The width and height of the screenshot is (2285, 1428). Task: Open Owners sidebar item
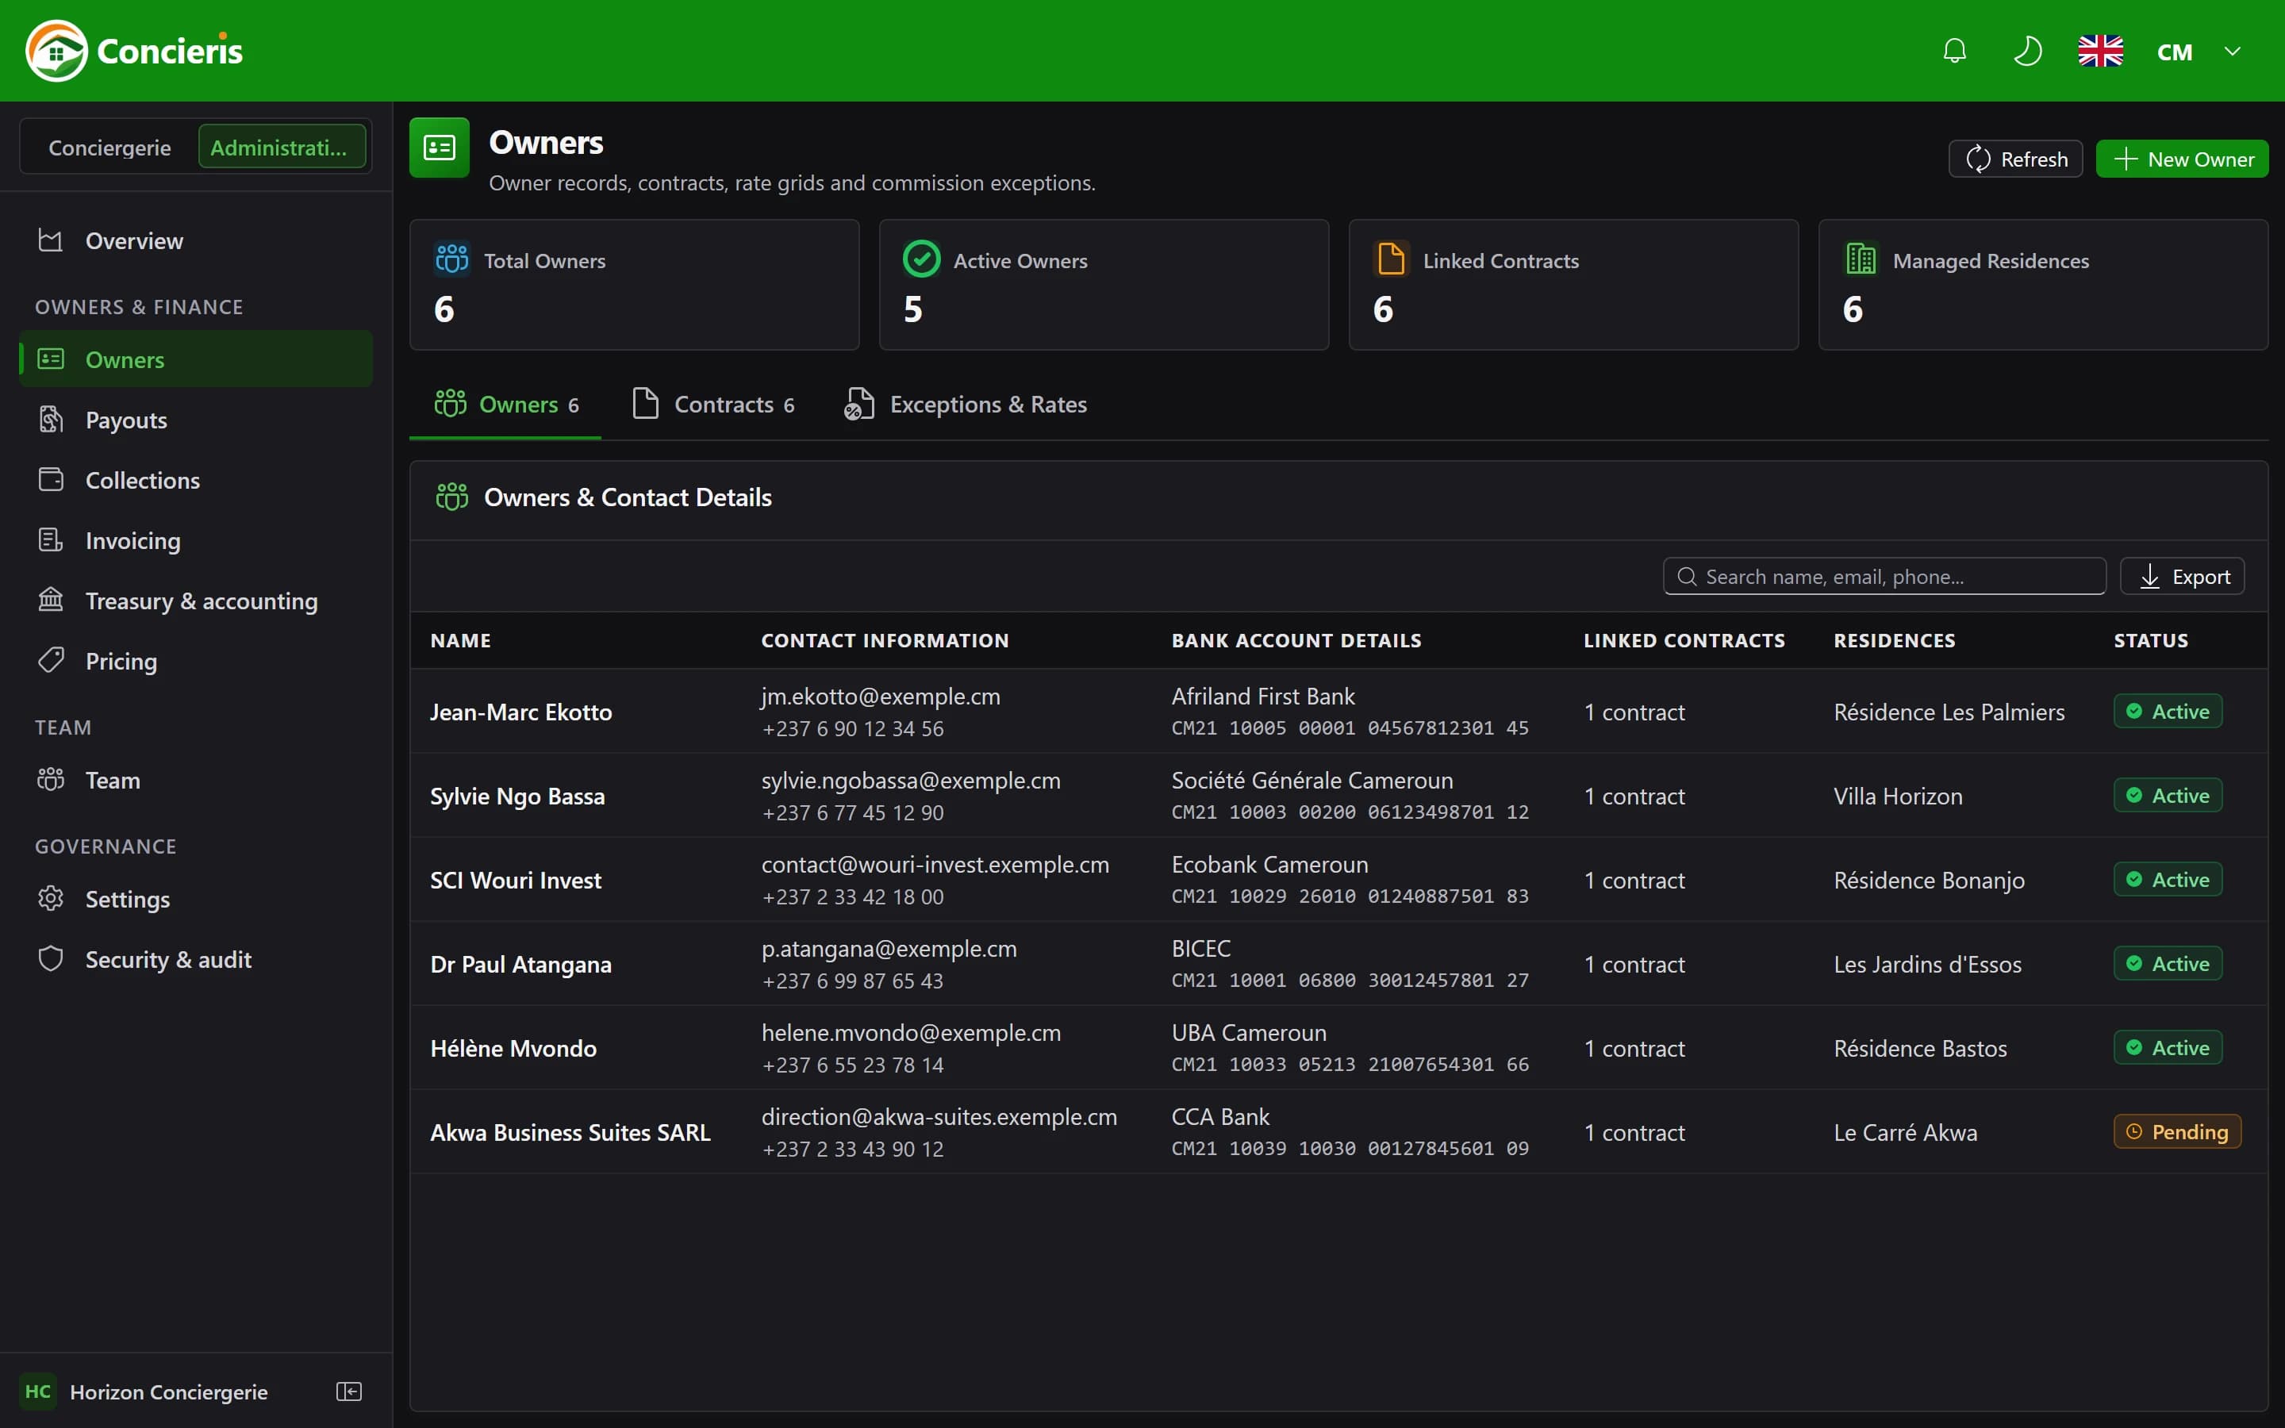[x=197, y=360]
